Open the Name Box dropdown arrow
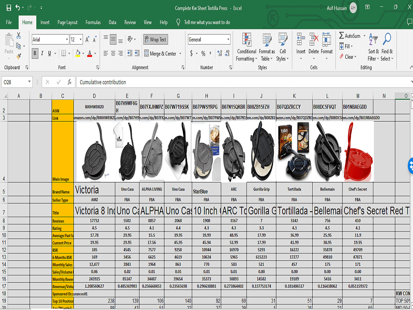413x310 pixels. (29, 82)
